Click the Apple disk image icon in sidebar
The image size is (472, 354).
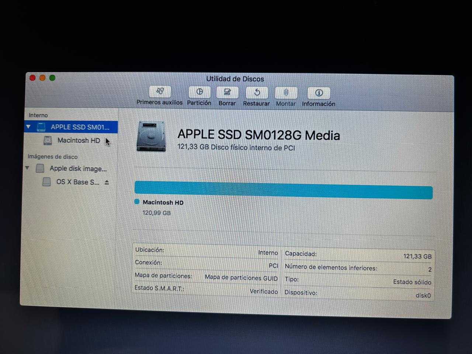click(x=40, y=169)
